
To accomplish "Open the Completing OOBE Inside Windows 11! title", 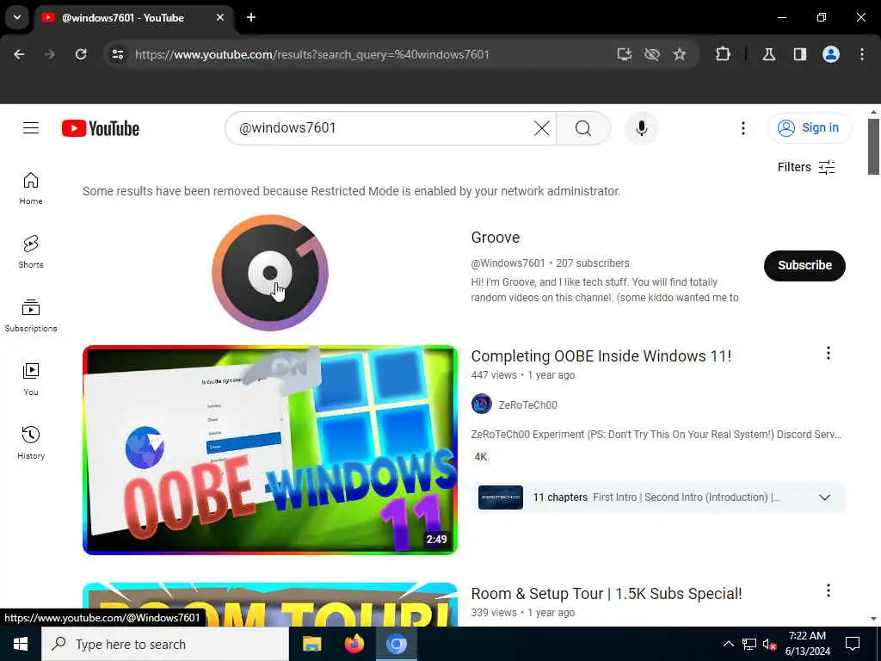I will point(601,355).
